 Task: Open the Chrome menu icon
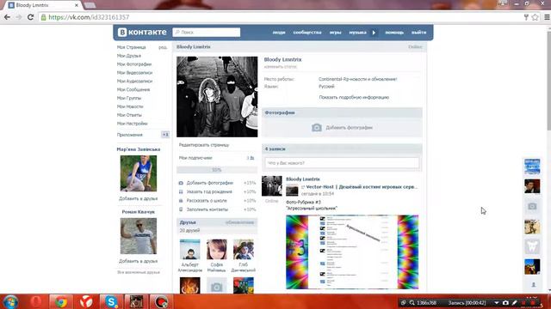pos(547,17)
